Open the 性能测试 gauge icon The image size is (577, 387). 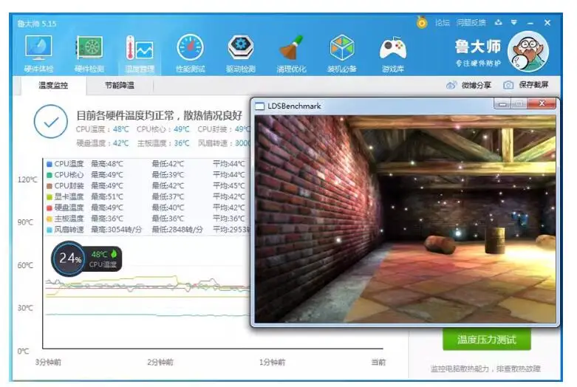190,52
